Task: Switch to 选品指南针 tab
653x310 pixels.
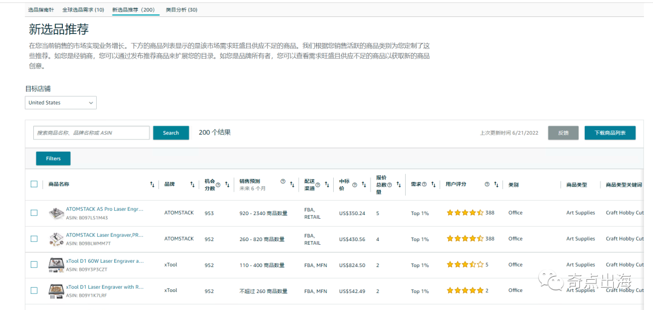Action: (x=42, y=10)
